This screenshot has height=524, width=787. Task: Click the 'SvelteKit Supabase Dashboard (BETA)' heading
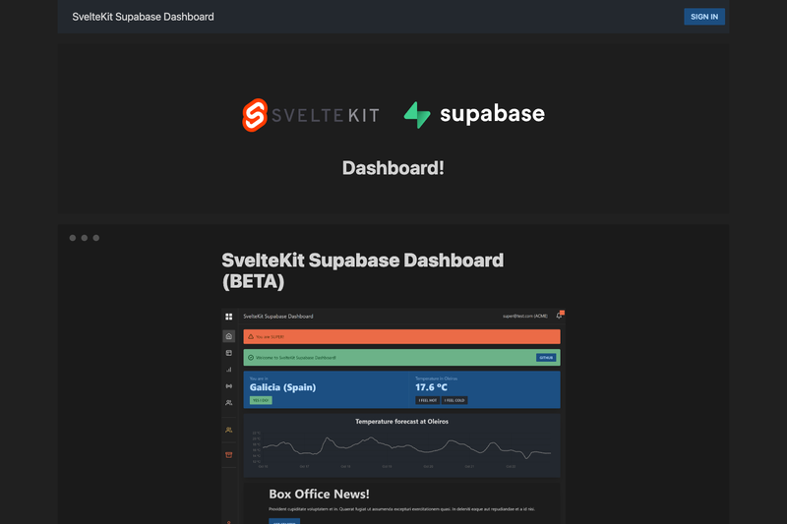362,270
